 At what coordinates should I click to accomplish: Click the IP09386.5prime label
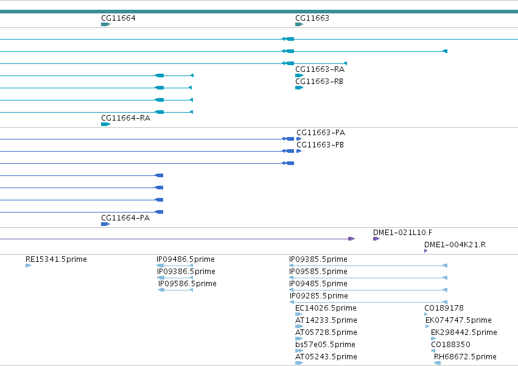point(186,272)
